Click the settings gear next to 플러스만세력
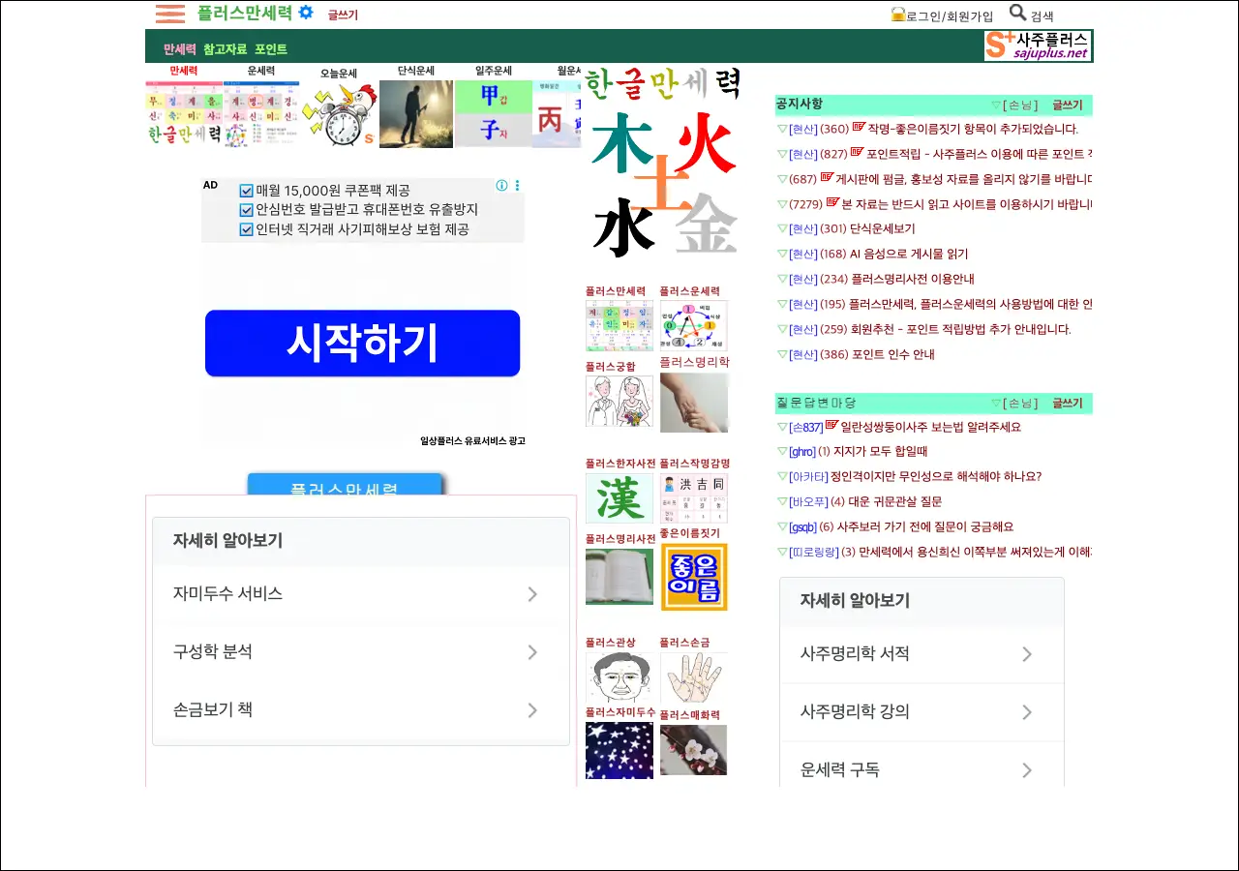The height and width of the screenshot is (871, 1239). coord(306,13)
